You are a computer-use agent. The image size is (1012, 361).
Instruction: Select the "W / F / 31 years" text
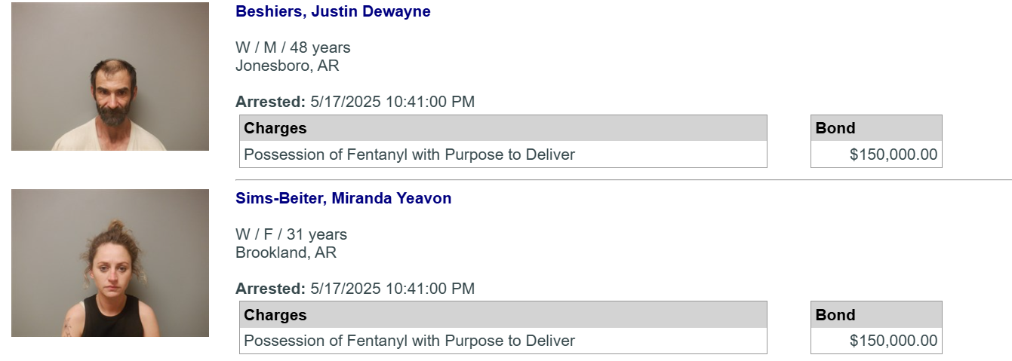tap(291, 234)
